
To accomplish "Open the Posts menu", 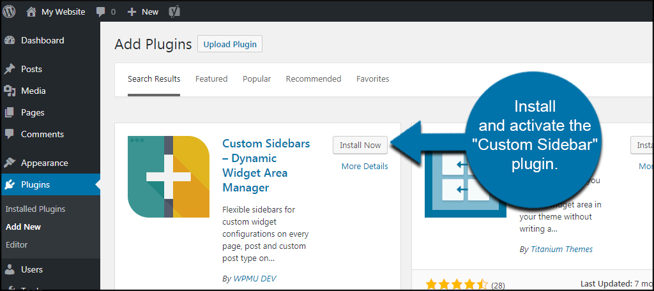I will click(x=32, y=69).
